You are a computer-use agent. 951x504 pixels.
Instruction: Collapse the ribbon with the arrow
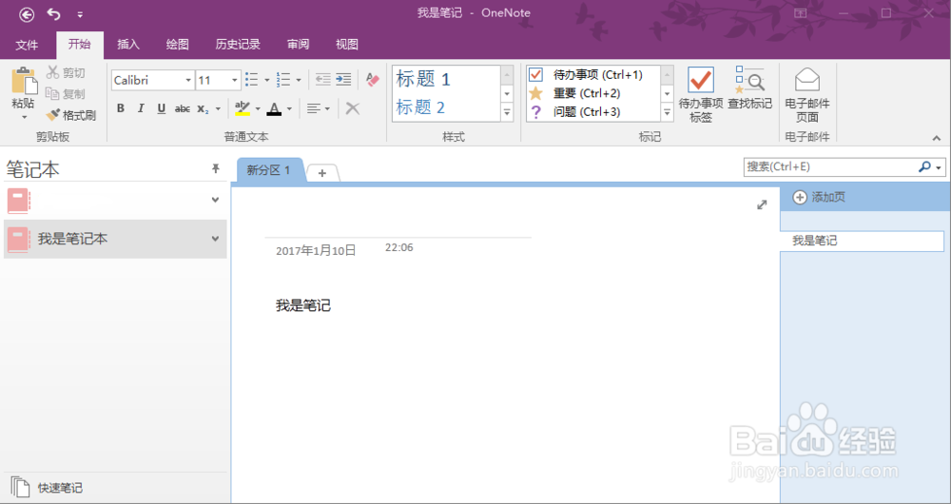pyautogui.click(x=937, y=138)
